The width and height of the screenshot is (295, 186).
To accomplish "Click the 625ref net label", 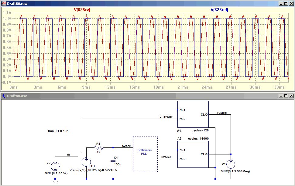I will pos(166,157).
